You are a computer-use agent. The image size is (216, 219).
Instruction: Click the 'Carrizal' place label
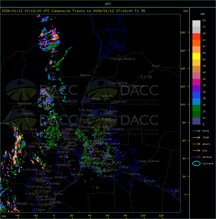(77, 174)
